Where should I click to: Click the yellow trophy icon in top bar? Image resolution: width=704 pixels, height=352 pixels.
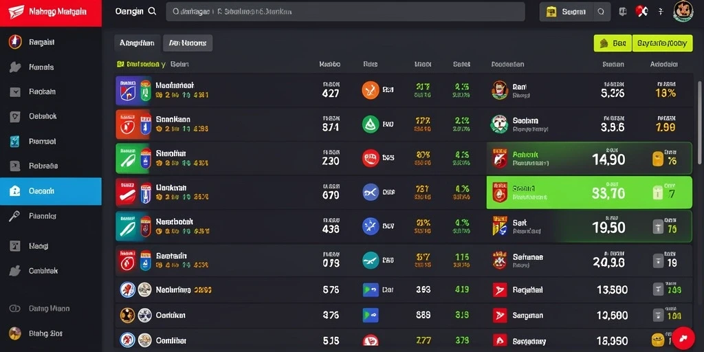click(551, 12)
